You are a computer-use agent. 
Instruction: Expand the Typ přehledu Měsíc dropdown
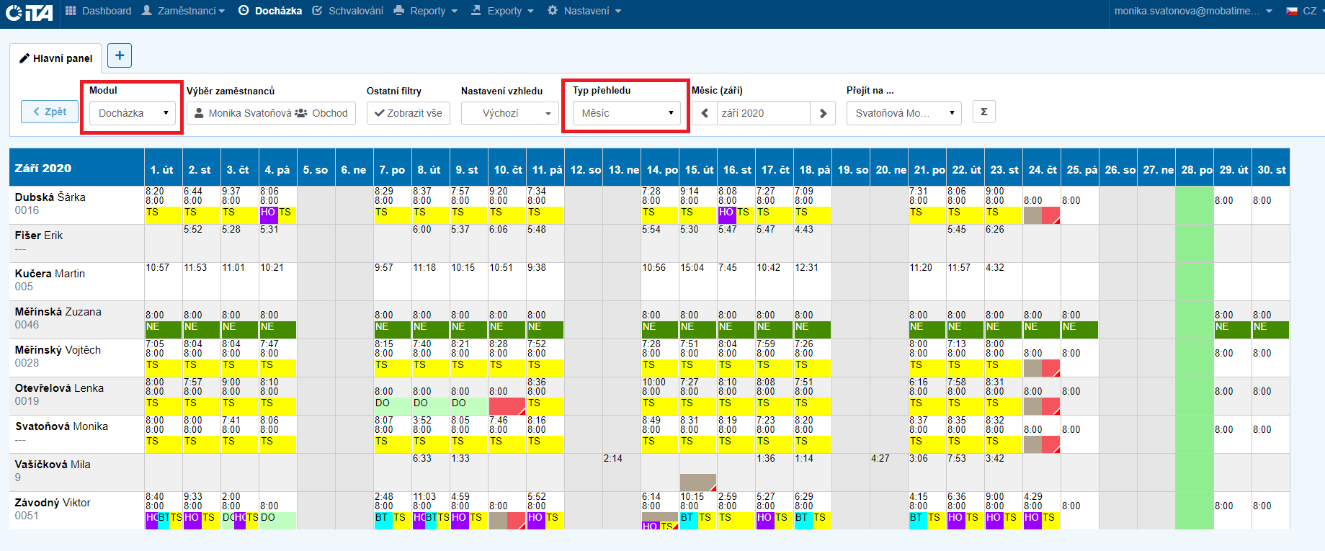pyautogui.click(x=626, y=113)
